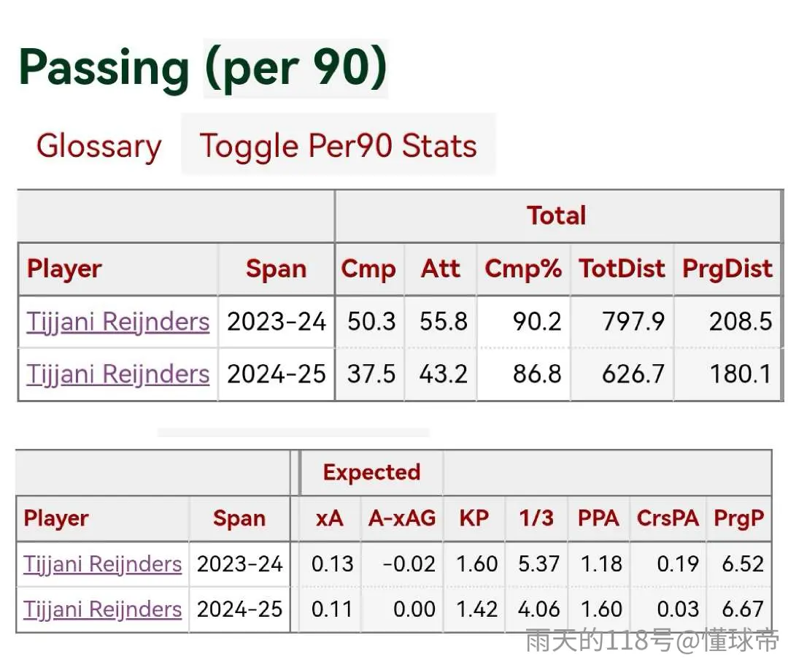
Task: Sort Expected table by Player header
Action: pos(56,519)
